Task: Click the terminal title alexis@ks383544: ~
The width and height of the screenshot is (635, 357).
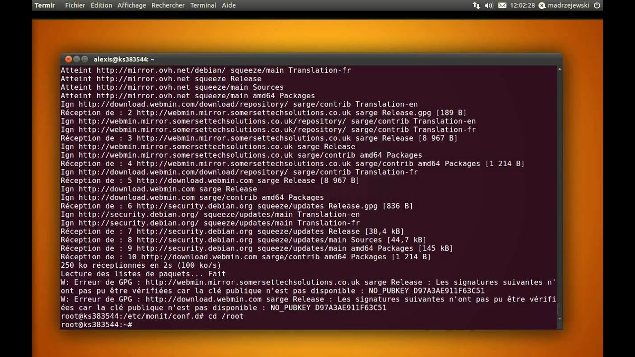Action: click(124, 59)
